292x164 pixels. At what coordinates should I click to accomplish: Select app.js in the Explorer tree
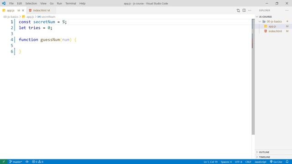(273, 26)
